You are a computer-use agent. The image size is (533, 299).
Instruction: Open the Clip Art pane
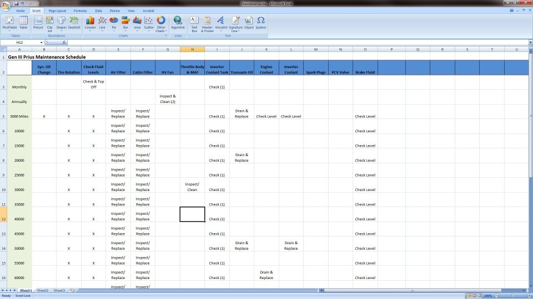coord(49,24)
